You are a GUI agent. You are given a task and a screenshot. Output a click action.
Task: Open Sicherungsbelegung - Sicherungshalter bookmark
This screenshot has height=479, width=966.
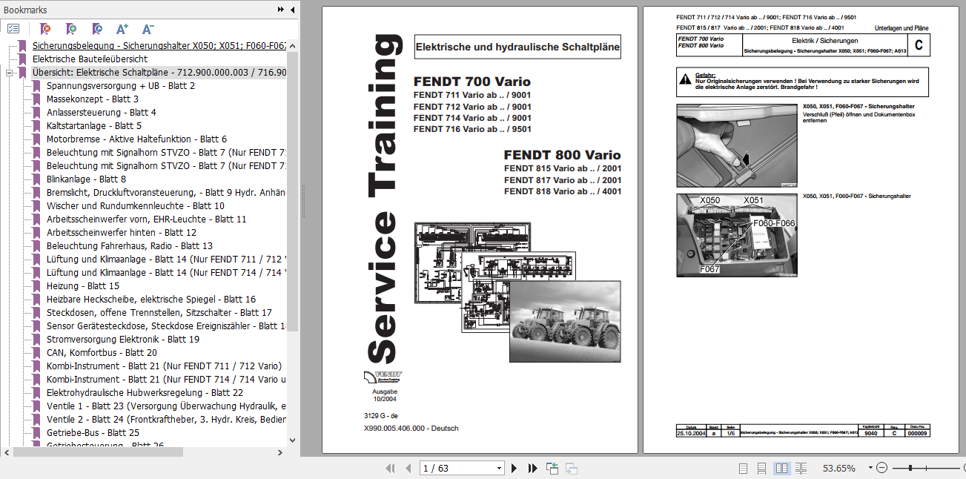click(159, 46)
